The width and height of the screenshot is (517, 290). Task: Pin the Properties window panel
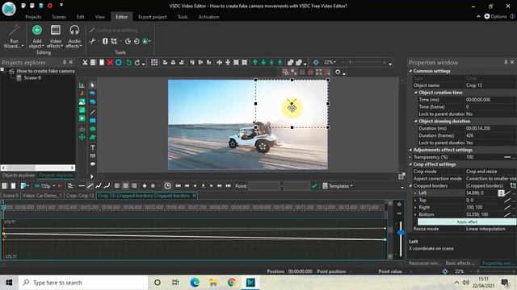(x=506, y=62)
